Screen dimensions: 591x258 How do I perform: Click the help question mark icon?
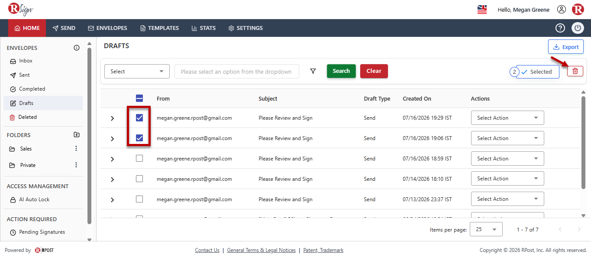[560, 28]
